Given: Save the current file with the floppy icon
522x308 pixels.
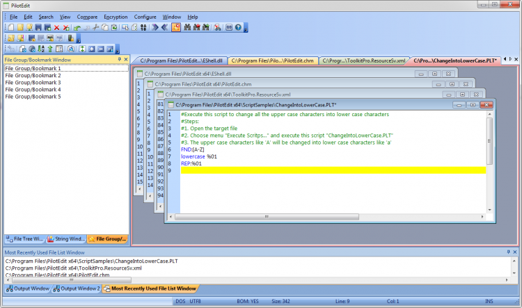Looking at the screenshot, I should pos(38,28).
